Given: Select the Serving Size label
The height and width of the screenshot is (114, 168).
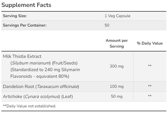Looking at the screenshot, I should (x=15, y=16).
